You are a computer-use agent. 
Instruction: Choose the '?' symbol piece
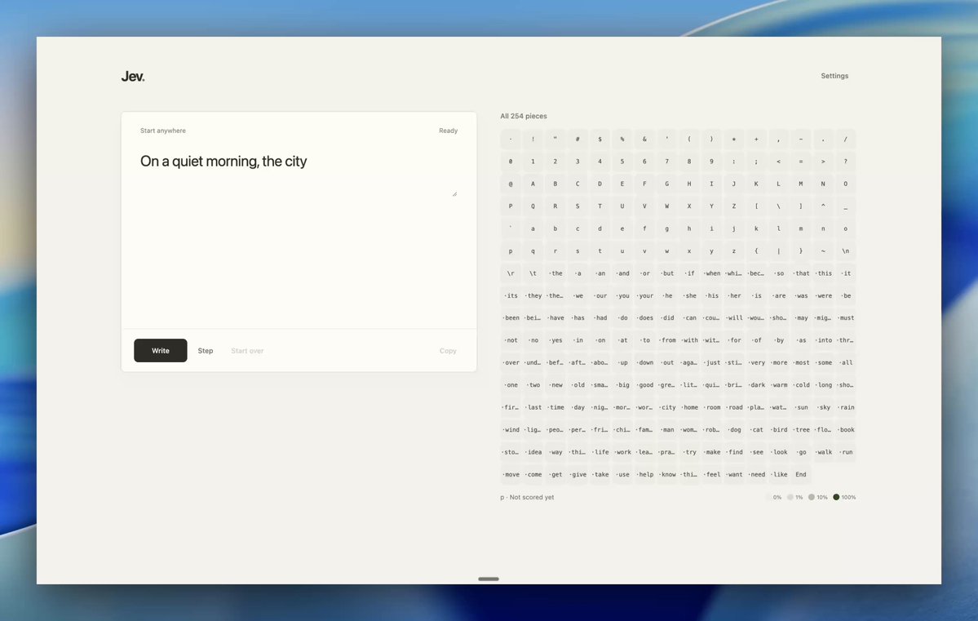pos(846,162)
